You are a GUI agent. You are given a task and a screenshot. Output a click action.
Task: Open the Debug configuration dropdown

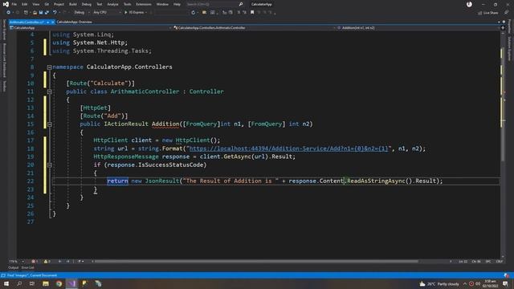[x=82, y=13]
